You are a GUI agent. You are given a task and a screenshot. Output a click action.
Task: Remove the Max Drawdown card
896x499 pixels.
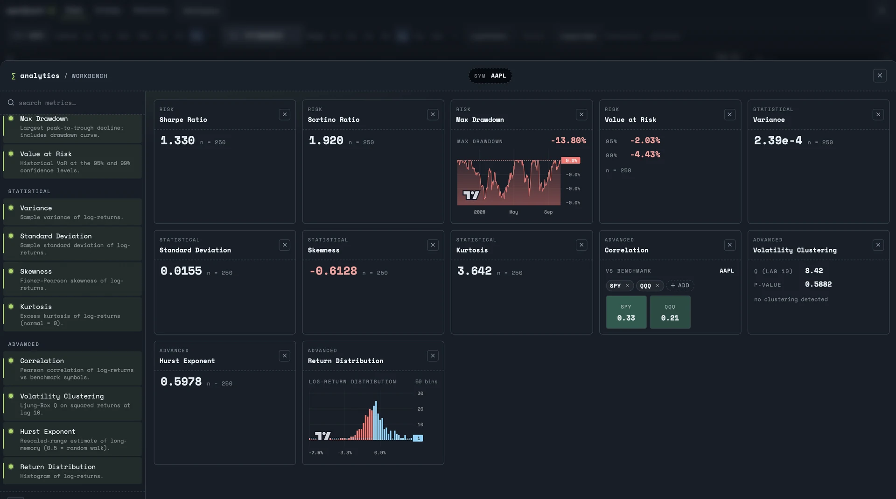pos(581,114)
